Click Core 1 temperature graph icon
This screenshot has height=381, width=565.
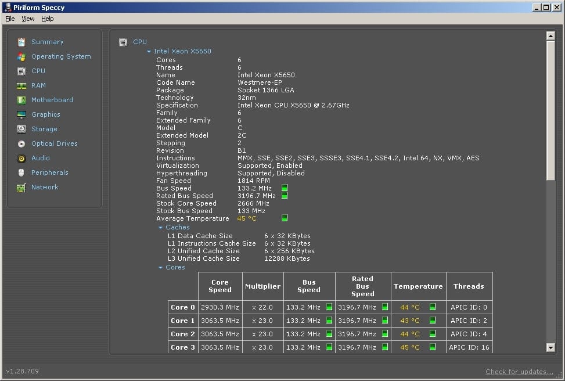tap(433, 320)
